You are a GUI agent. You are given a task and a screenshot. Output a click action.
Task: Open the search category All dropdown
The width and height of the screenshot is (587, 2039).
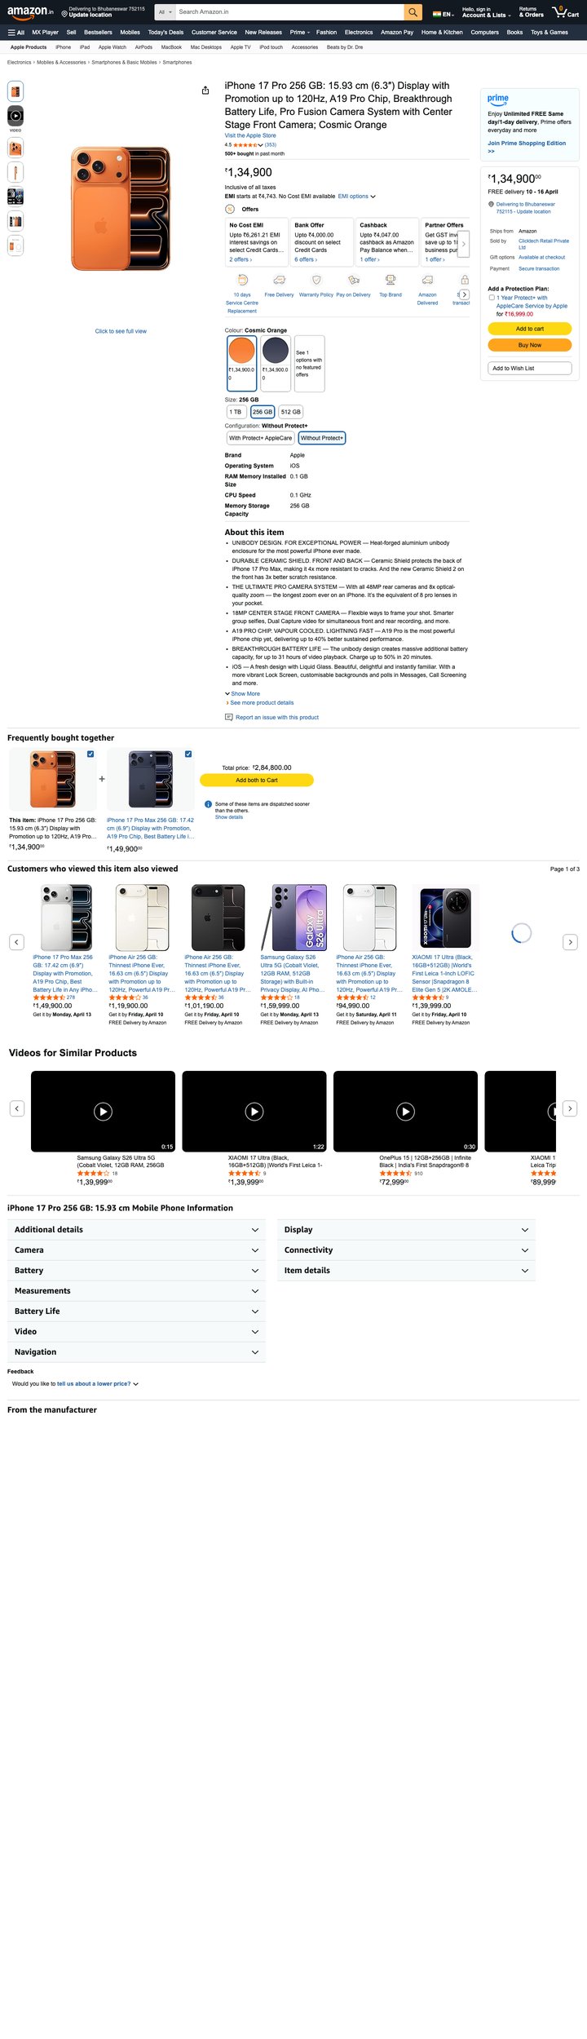point(165,12)
